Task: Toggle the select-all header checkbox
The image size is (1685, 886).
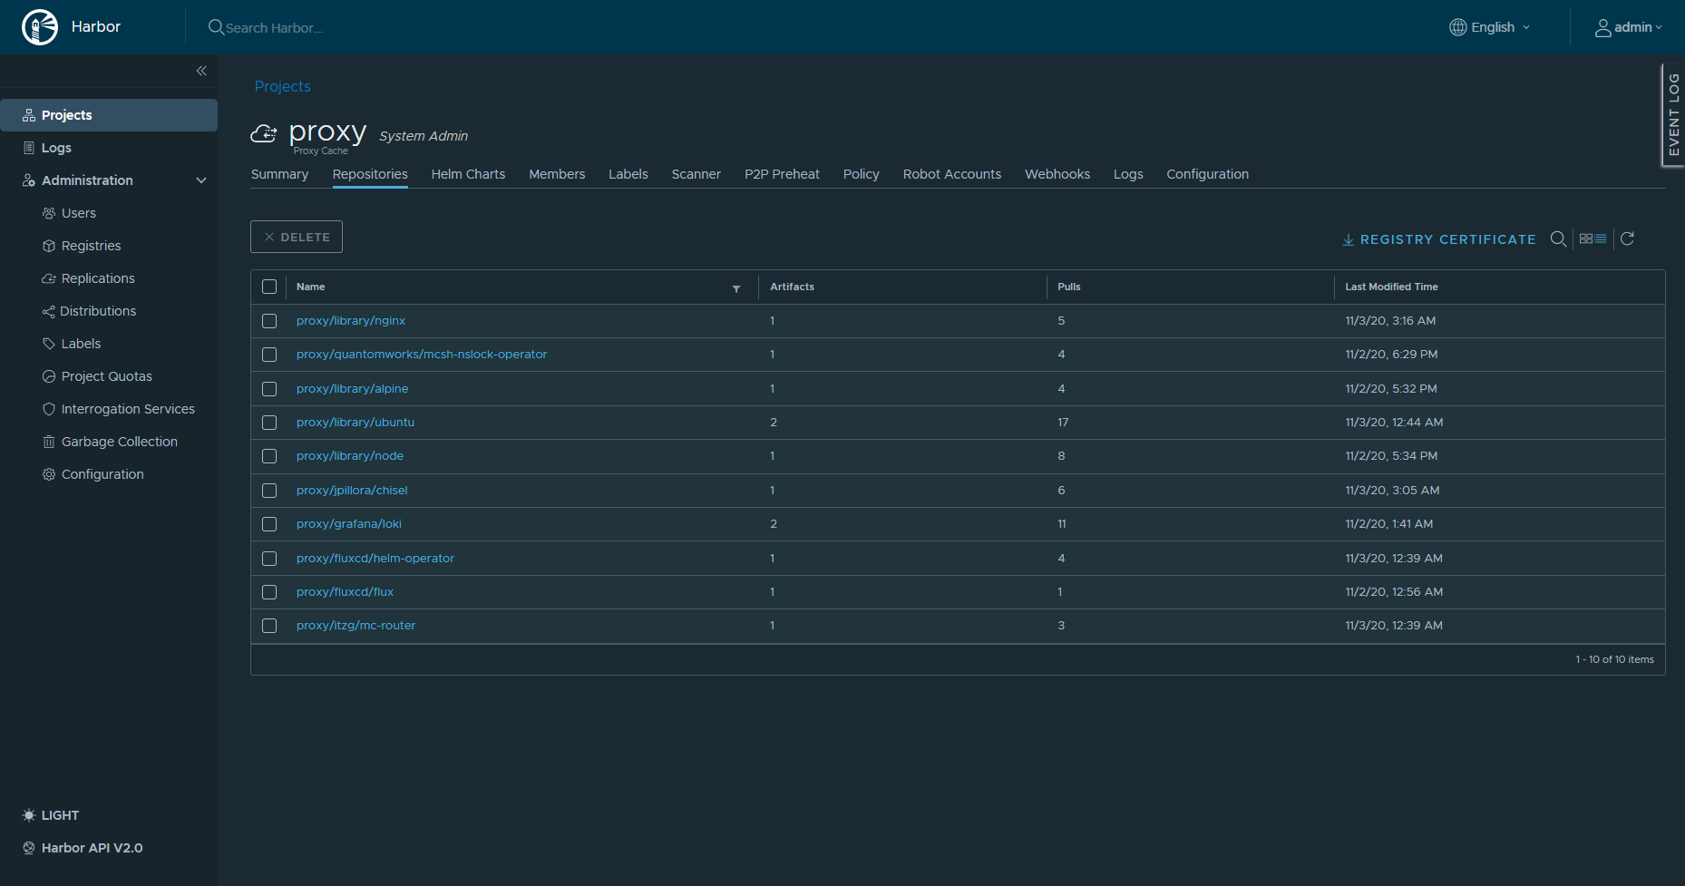Action: click(x=269, y=287)
